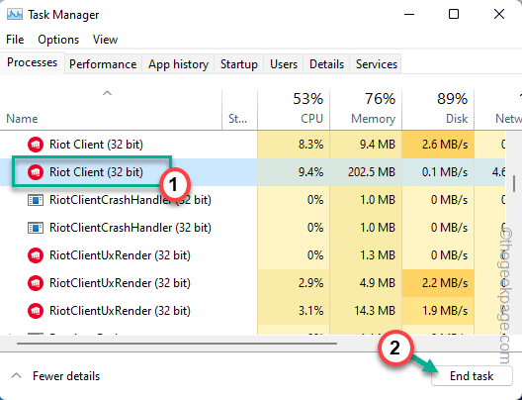Sort by Network column header
This screenshot has height=400, width=522.
coord(498,110)
